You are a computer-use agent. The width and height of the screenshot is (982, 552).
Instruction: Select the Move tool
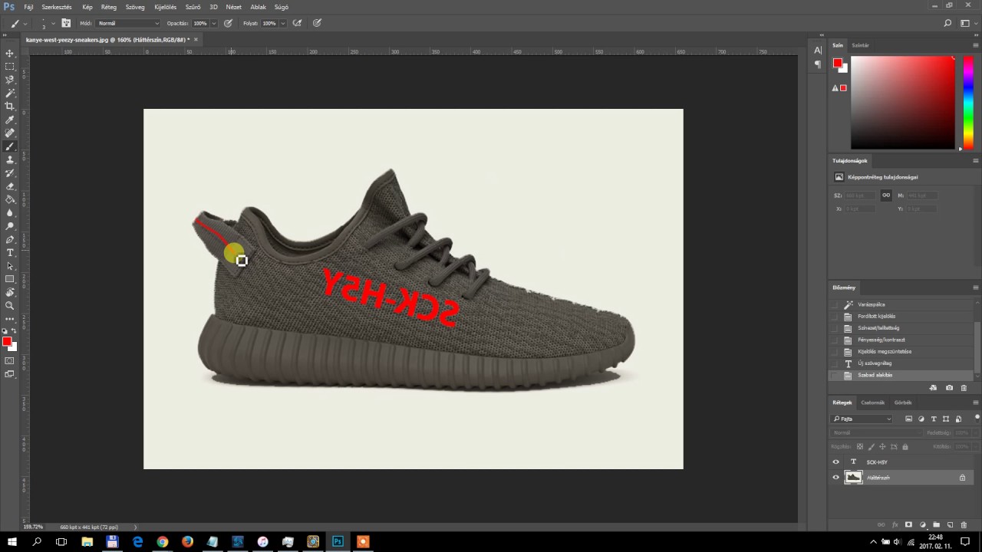[x=10, y=53]
